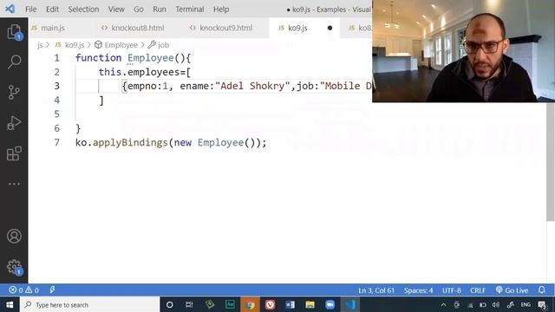Switch to the knockout8.html tab
The image size is (555, 312).
pos(137,28)
